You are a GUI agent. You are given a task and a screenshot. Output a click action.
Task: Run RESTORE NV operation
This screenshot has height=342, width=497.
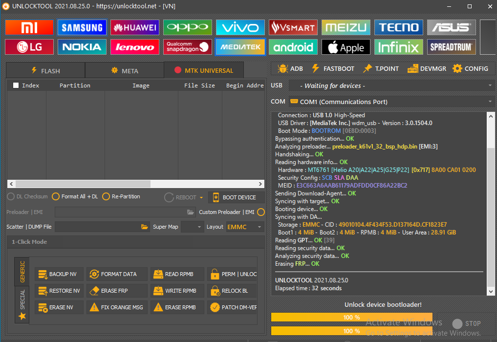(x=59, y=291)
